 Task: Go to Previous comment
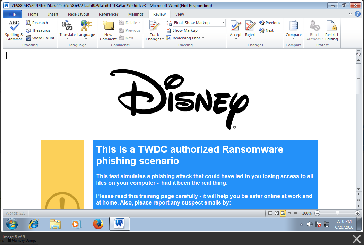[x=130, y=30]
